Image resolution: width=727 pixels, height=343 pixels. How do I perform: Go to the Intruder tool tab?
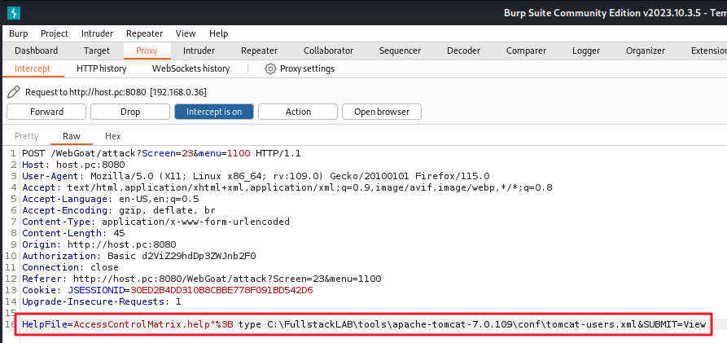tap(199, 51)
